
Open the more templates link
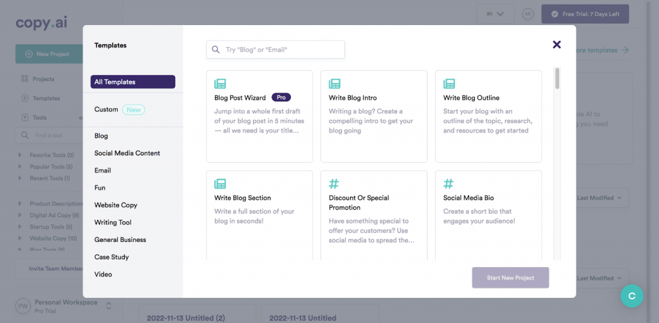pyautogui.click(x=596, y=50)
